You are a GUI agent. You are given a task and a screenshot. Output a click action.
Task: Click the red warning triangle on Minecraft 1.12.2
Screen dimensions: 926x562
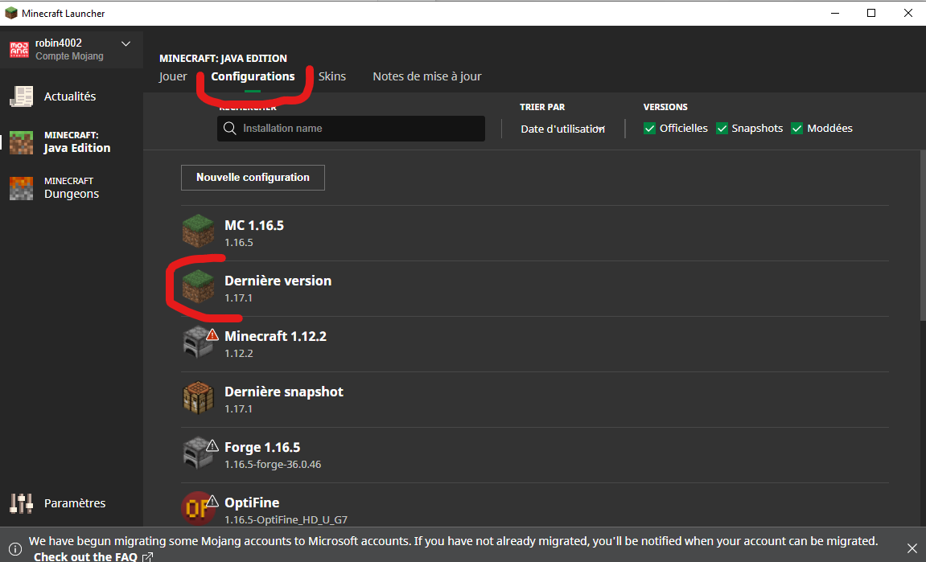212,334
